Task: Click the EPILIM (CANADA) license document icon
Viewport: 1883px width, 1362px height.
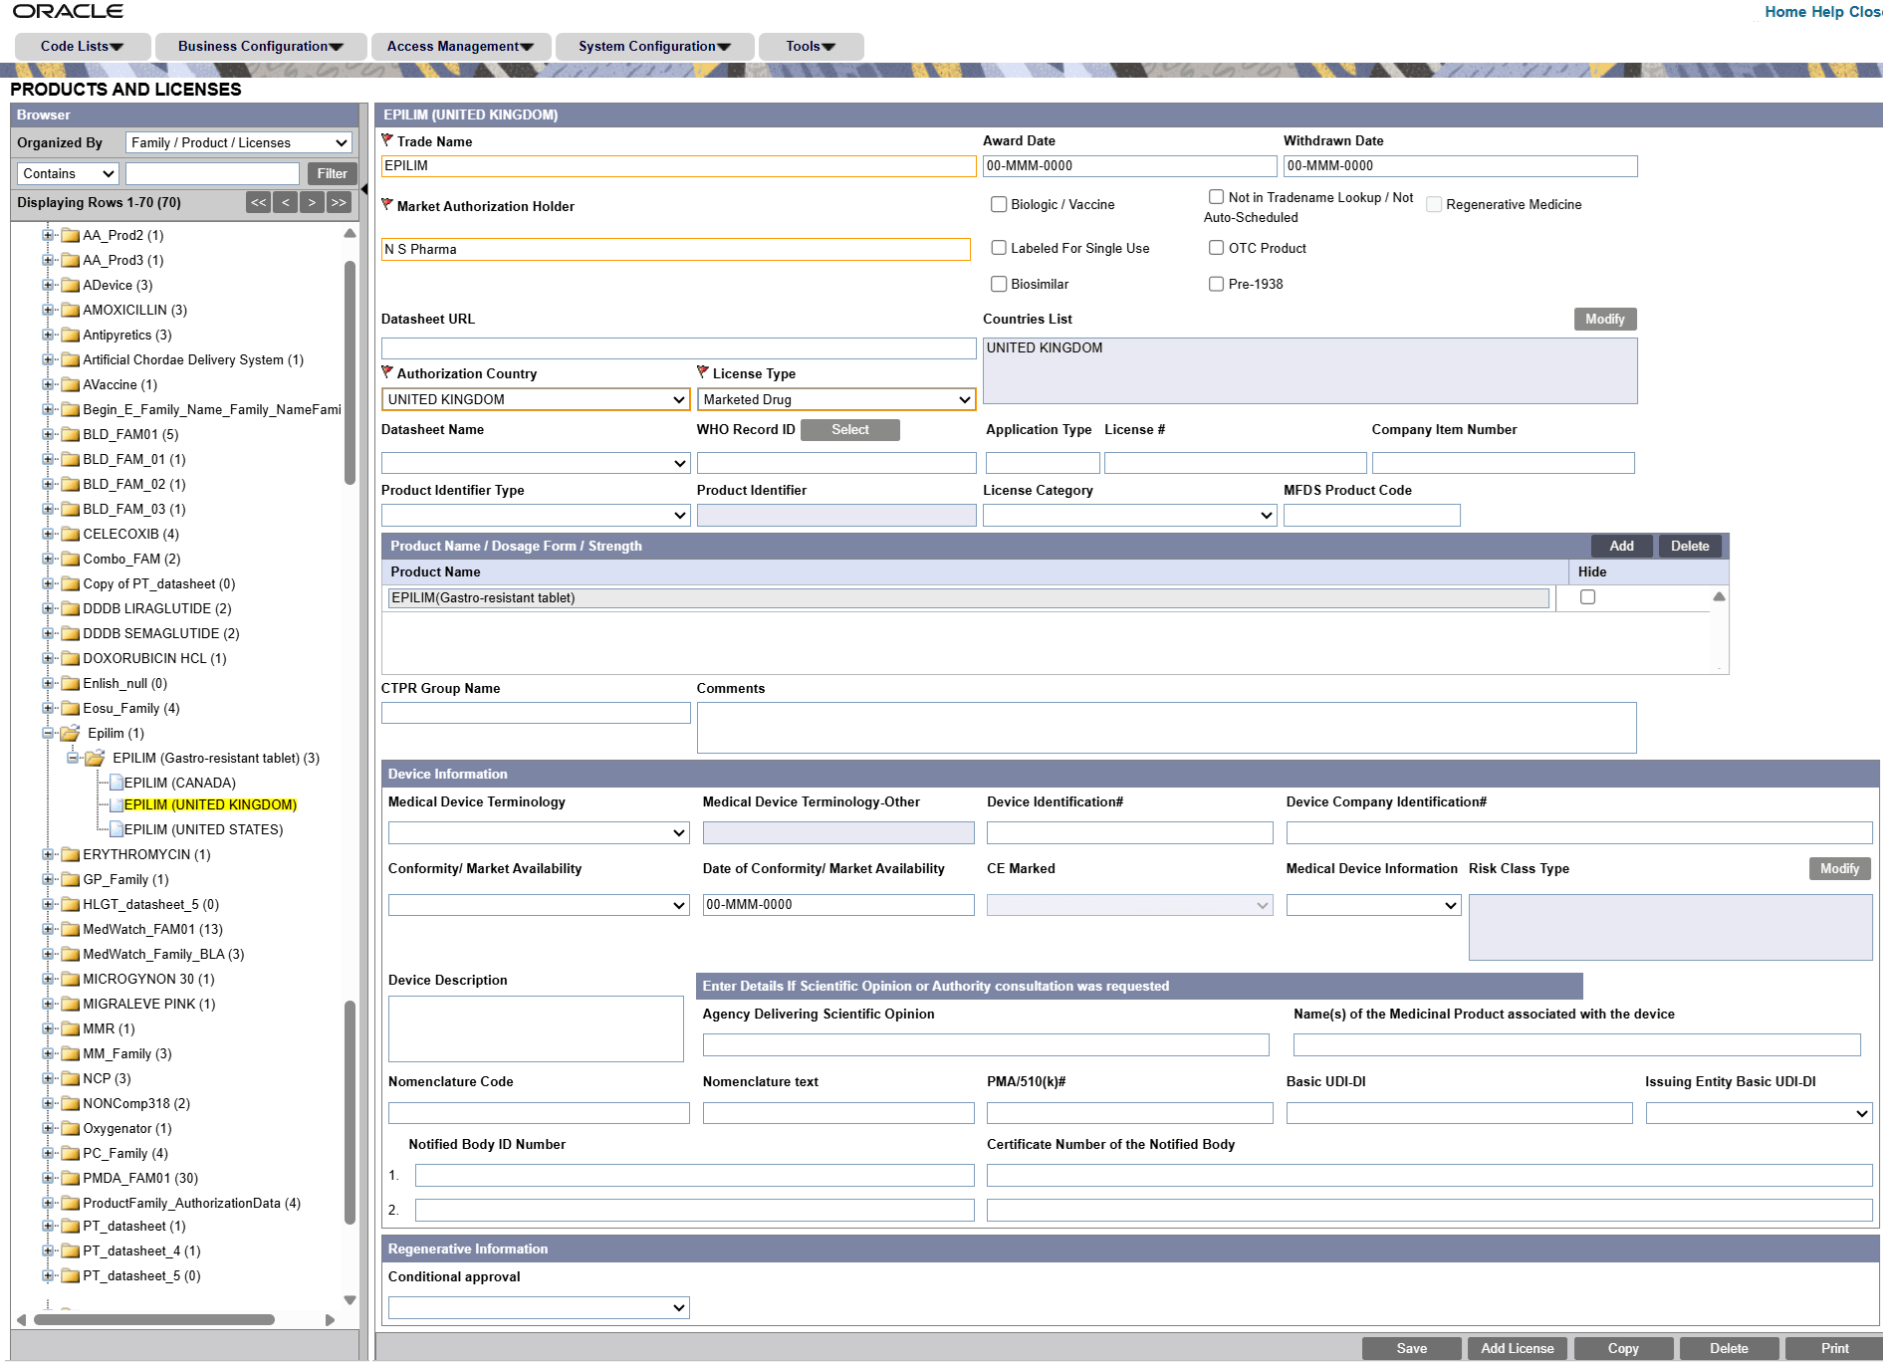Action: pyautogui.click(x=118, y=783)
